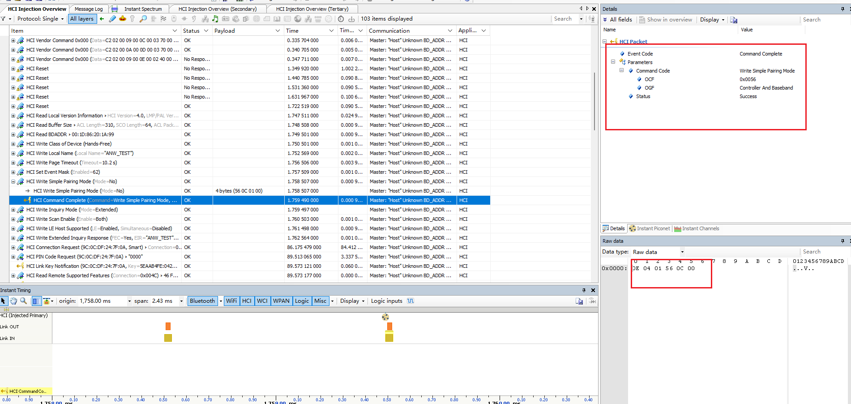The height and width of the screenshot is (404, 851).
Task: Toggle the Misc timing filter
Action: tap(321, 301)
